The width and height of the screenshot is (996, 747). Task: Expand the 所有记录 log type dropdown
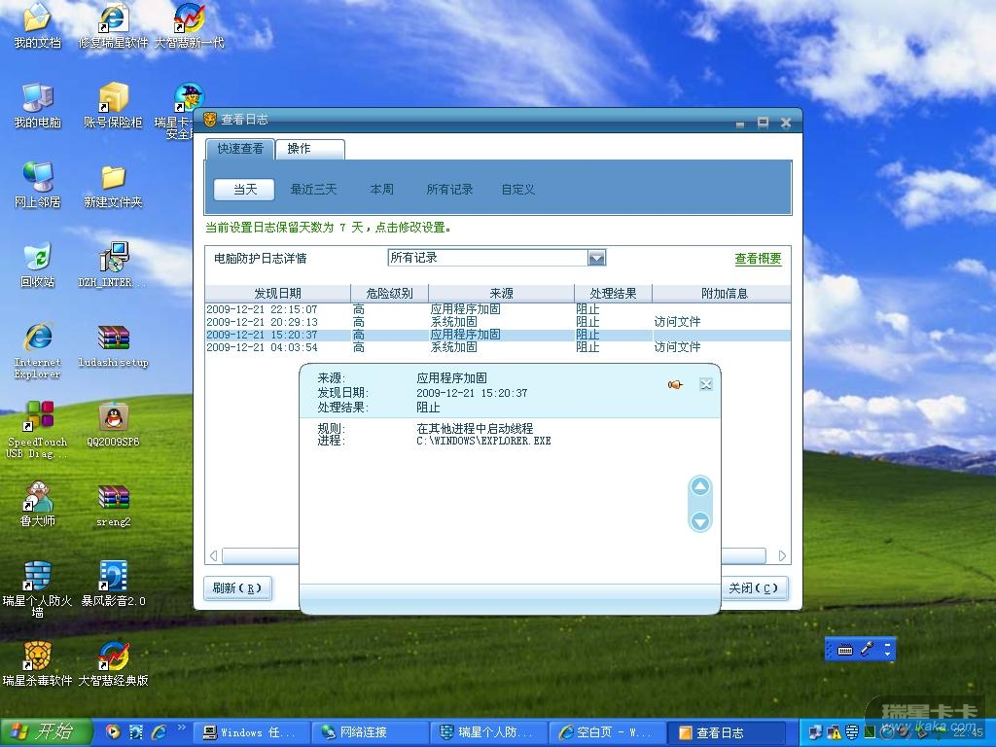597,258
